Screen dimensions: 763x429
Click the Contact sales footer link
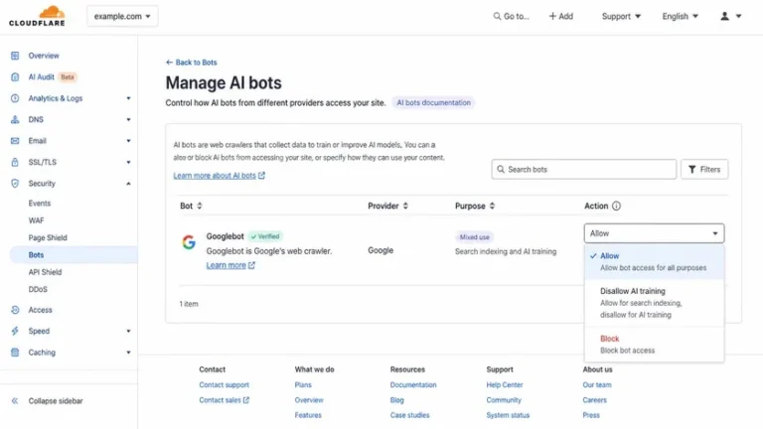tap(224, 400)
